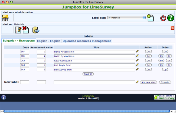Click the BA3 code field
Viewport: 176px width, 113px height.
pos(25,70)
